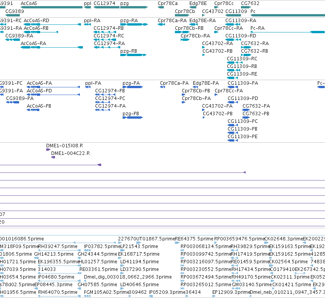This screenshot has height=298, width=325.
Task: Open transcript Cpr78Ca-RA
Action: click(172, 21)
